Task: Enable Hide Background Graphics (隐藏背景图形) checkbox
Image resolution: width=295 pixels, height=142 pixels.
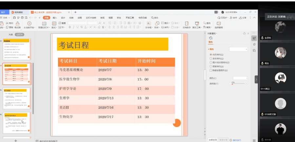Action: pyautogui.click(x=211, y=70)
